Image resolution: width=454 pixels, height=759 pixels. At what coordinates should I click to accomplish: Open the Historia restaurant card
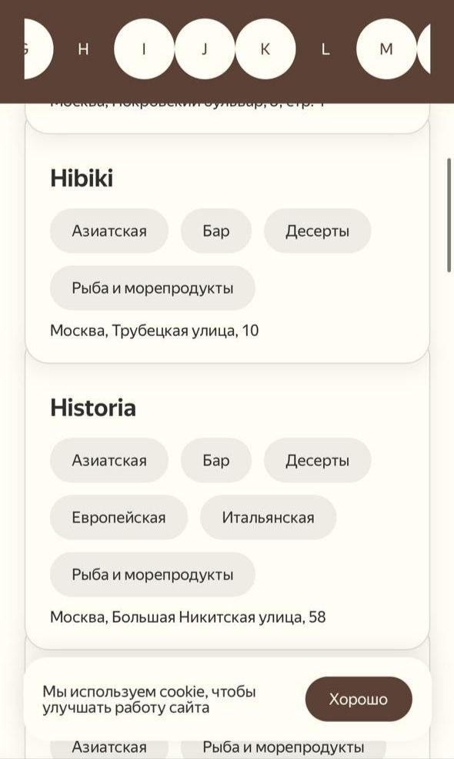tap(93, 408)
